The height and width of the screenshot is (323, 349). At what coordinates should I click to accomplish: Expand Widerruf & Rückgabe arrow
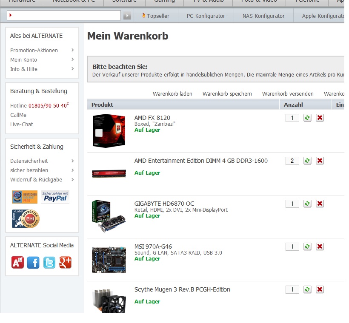(72, 179)
